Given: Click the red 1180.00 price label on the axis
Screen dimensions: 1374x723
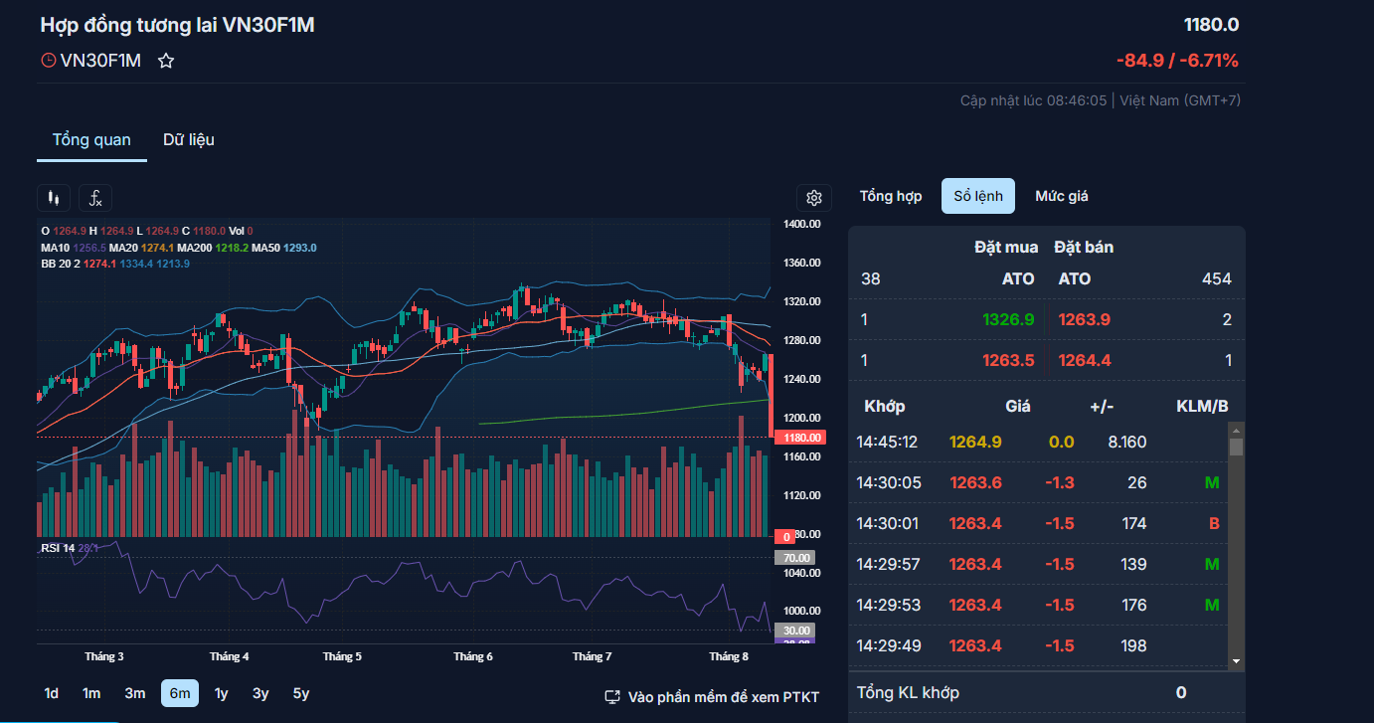Looking at the screenshot, I should click(x=800, y=438).
